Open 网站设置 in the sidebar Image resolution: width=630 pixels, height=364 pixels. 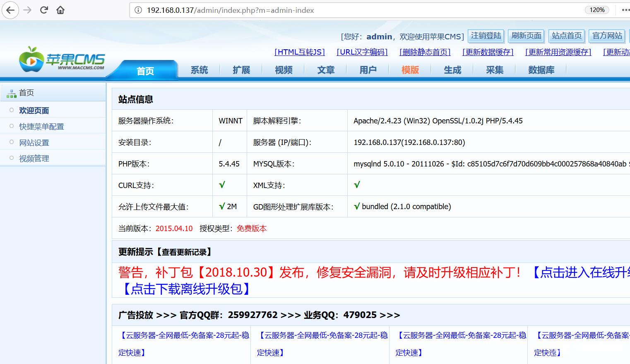tap(34, 143)
